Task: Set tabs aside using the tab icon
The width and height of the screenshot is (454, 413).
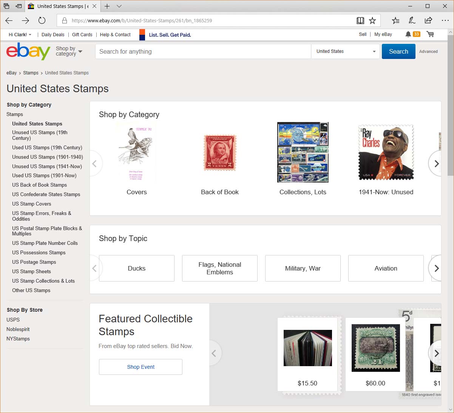Action: (19, 6)
